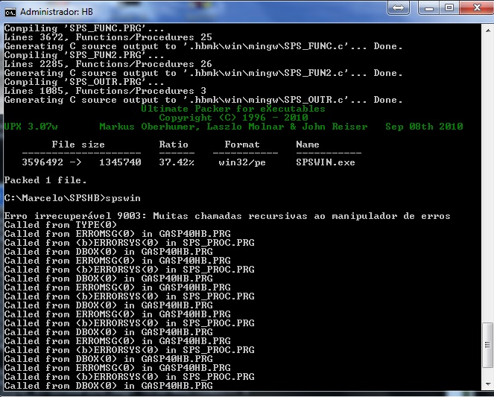This screenshot has width=494, height=397.
Task: Click the file name SPSWIN.exe
Action: pos(326,162)
